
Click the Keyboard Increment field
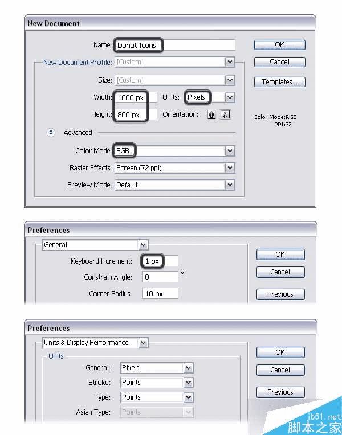(x=160, y=261)
